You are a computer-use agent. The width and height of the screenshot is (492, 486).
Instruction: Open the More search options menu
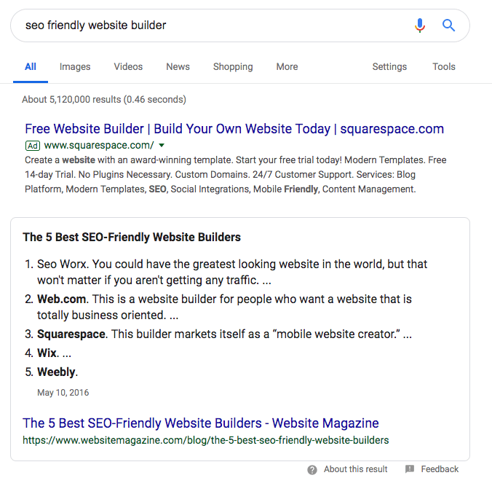pos(287,66)
